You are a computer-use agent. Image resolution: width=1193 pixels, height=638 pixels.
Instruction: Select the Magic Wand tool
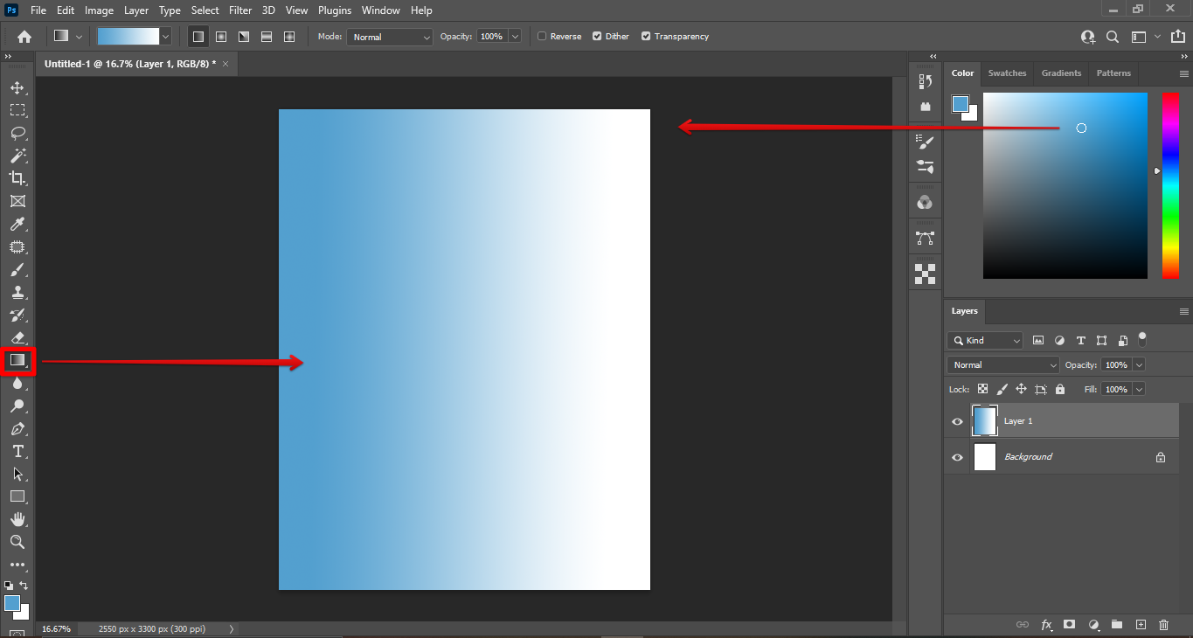coord(17,156)
